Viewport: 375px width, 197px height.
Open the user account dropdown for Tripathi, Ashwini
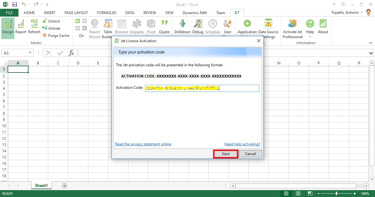pyautogui.click(x=362, y=13)
